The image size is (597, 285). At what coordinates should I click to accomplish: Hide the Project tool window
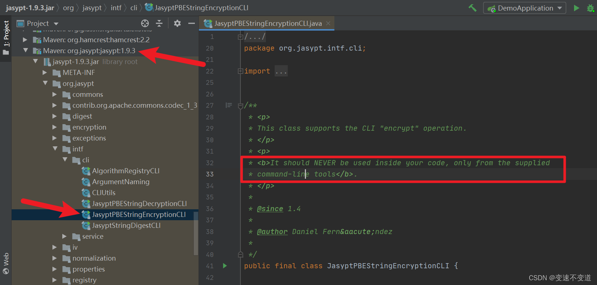click(x=192, y=24)
